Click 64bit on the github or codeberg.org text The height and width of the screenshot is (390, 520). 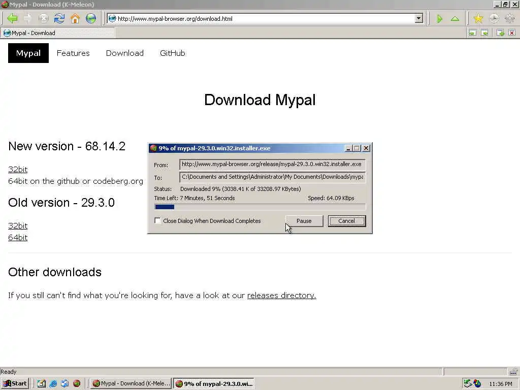(76, 181)
